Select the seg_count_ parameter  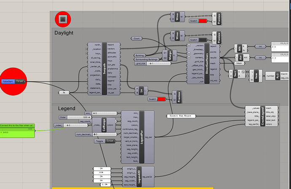pyautogui.click(x=86, y=121)
